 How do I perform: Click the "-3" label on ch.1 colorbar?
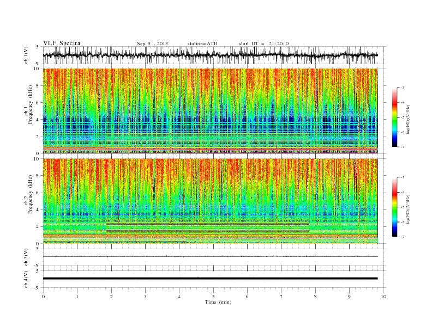[403, 88]
